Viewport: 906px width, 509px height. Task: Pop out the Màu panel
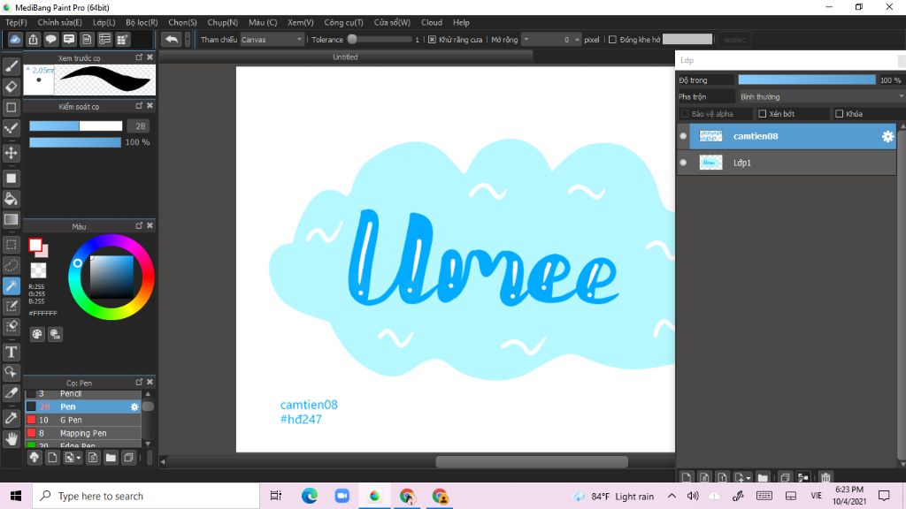pos(139,225)
